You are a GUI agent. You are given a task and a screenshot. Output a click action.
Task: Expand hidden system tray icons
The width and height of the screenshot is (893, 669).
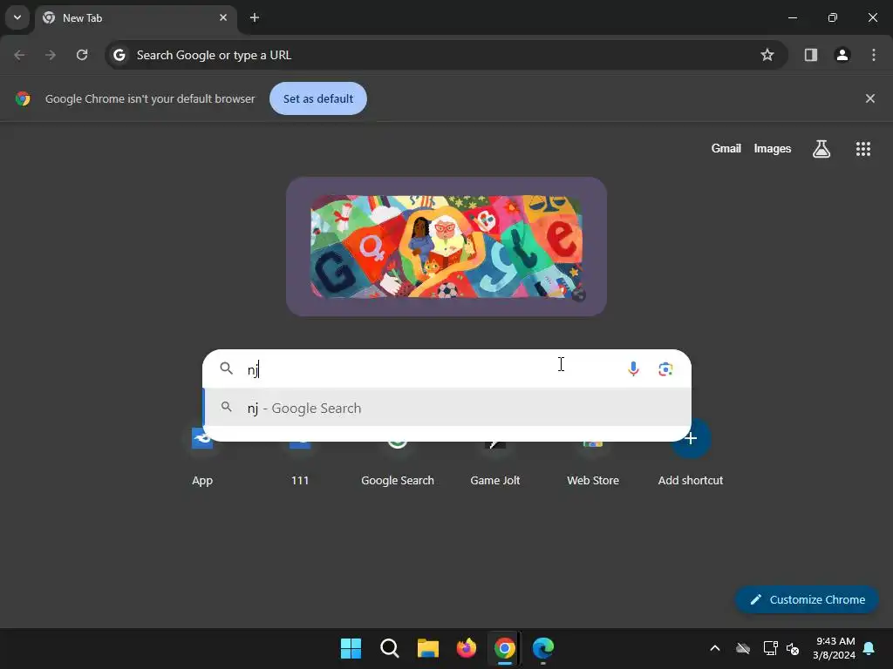click(x=715, y=648)
